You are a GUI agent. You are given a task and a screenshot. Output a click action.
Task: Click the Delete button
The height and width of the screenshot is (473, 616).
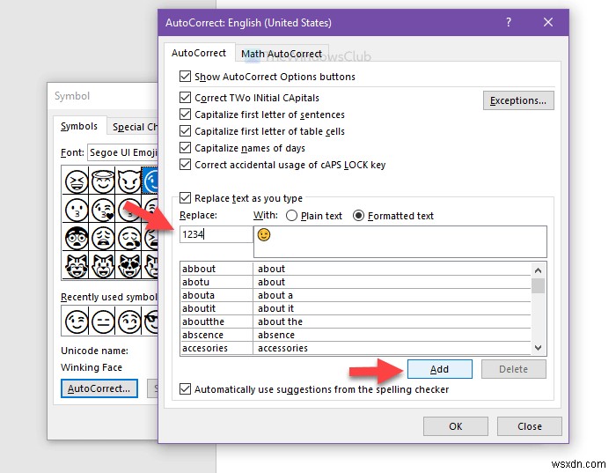pyautogui.click(x=513, y=369)
